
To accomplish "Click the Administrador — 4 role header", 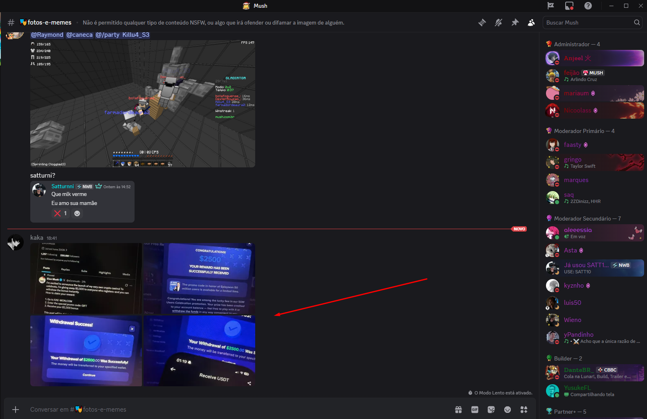I will (577, 44).
